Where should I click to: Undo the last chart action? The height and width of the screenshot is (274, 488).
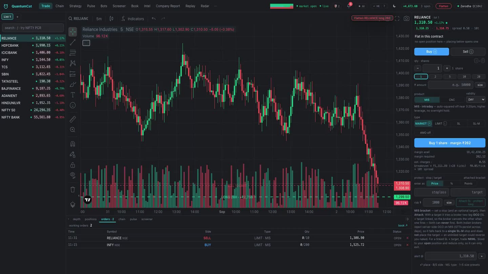pyautogui.click(x=154, y=19)
